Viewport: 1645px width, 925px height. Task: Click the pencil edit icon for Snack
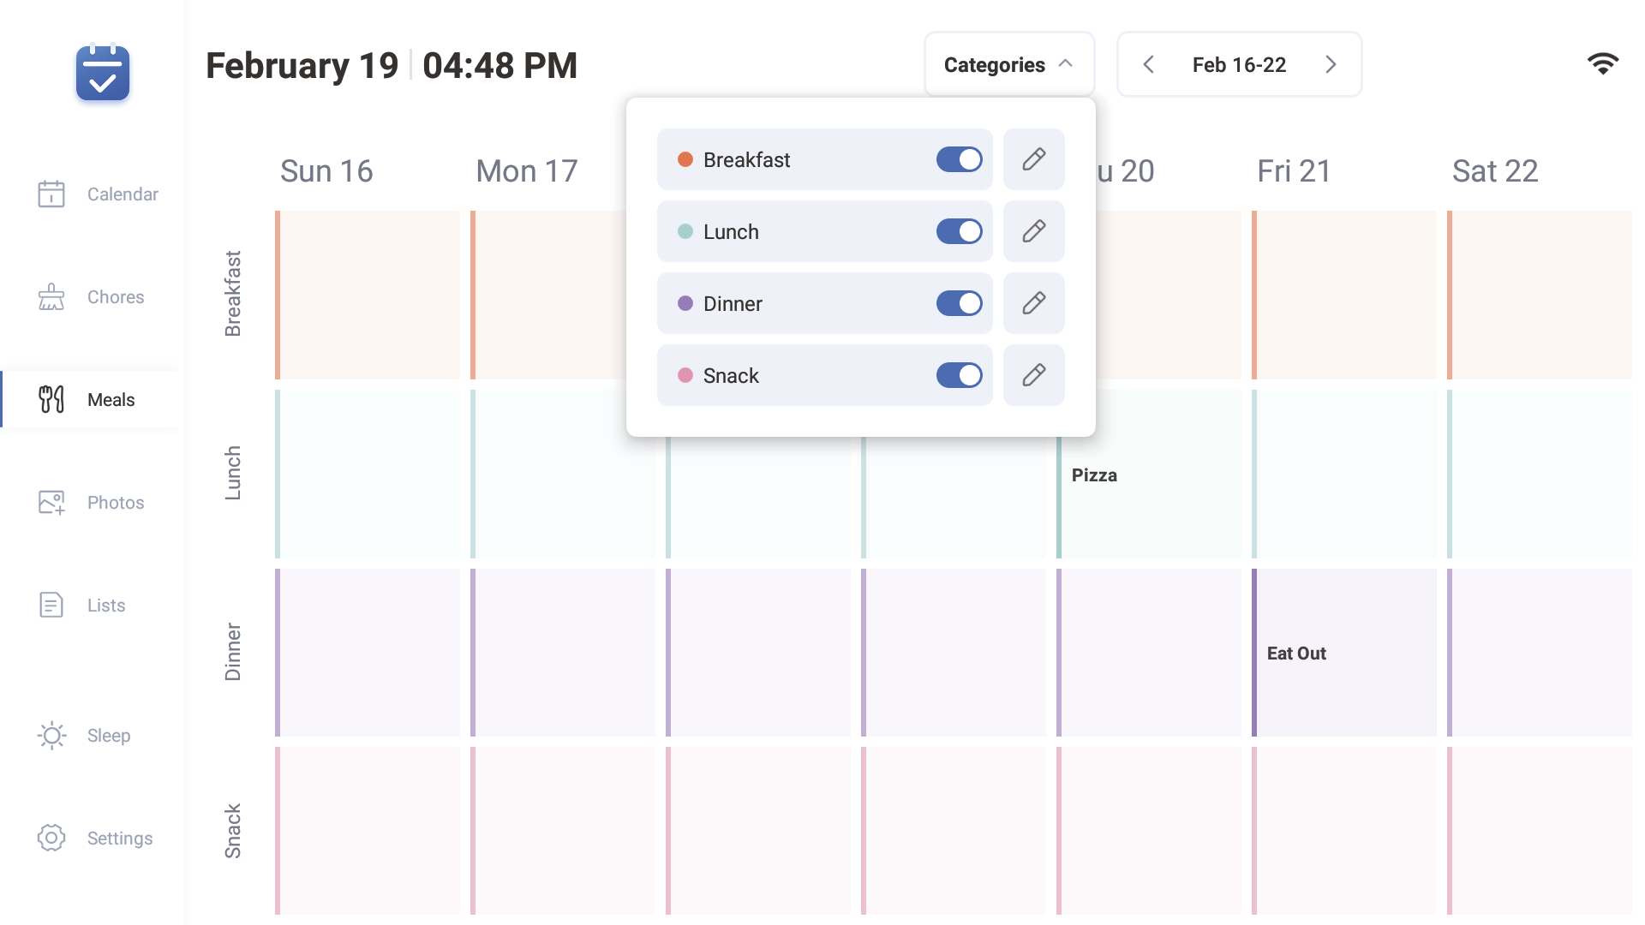pyautogui.click(x=1033, y=375)
